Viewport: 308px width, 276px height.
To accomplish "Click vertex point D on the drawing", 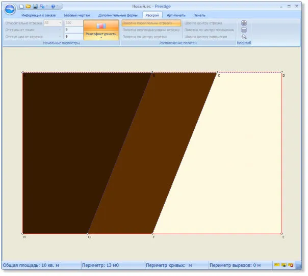I will 281,72.
